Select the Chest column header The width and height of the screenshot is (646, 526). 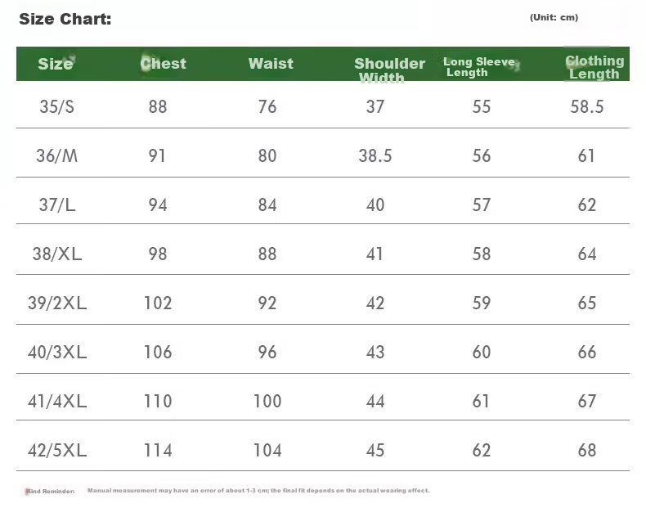(x=164, y=64)
